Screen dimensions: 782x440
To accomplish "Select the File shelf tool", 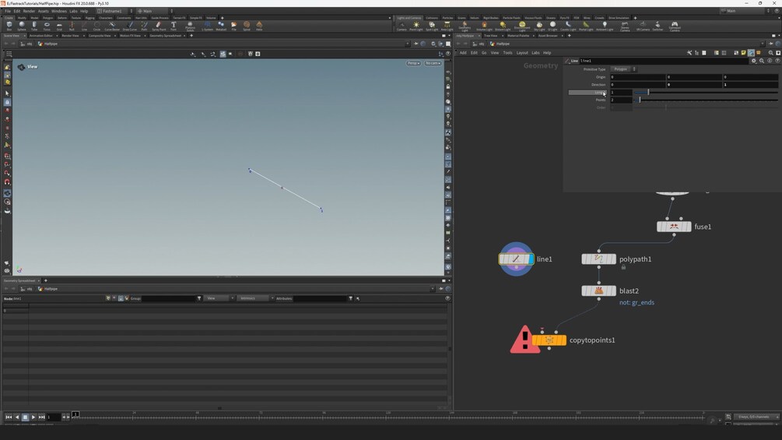I will click(x=234, y=26).
